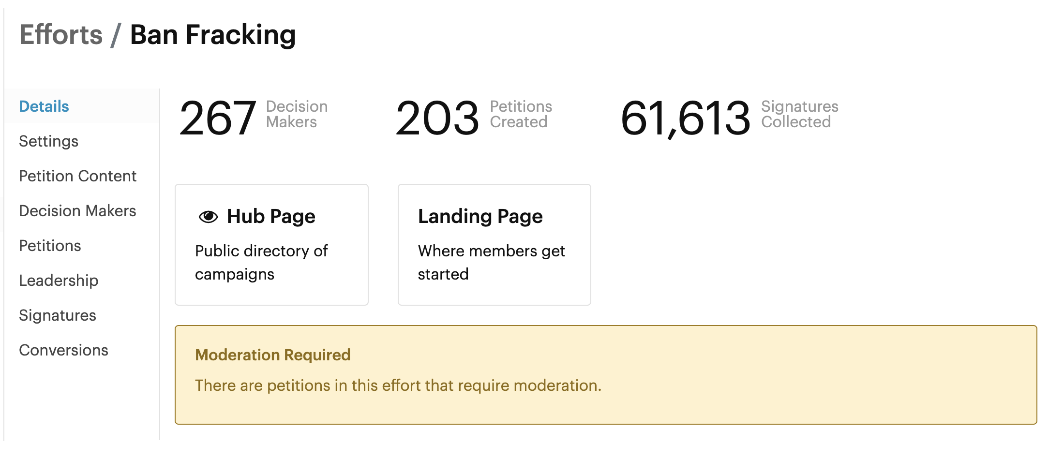Click the eye icon on Hub Page

[x=208, y=217]
